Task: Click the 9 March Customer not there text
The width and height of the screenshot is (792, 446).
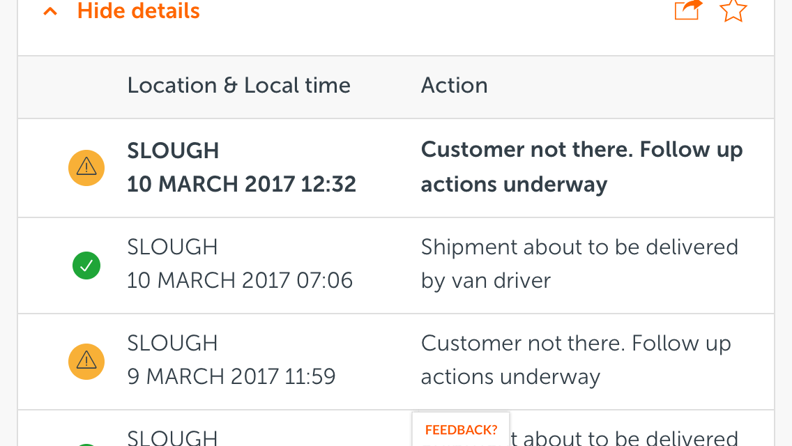Action: (576, 360)
